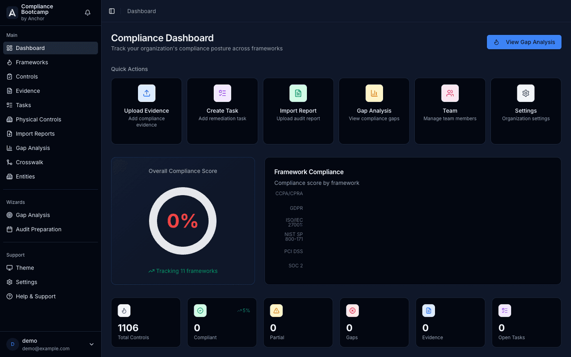Open Tasks in the sidebar
This screenshot has width=571, height=357.
click(x=50, y=105)
